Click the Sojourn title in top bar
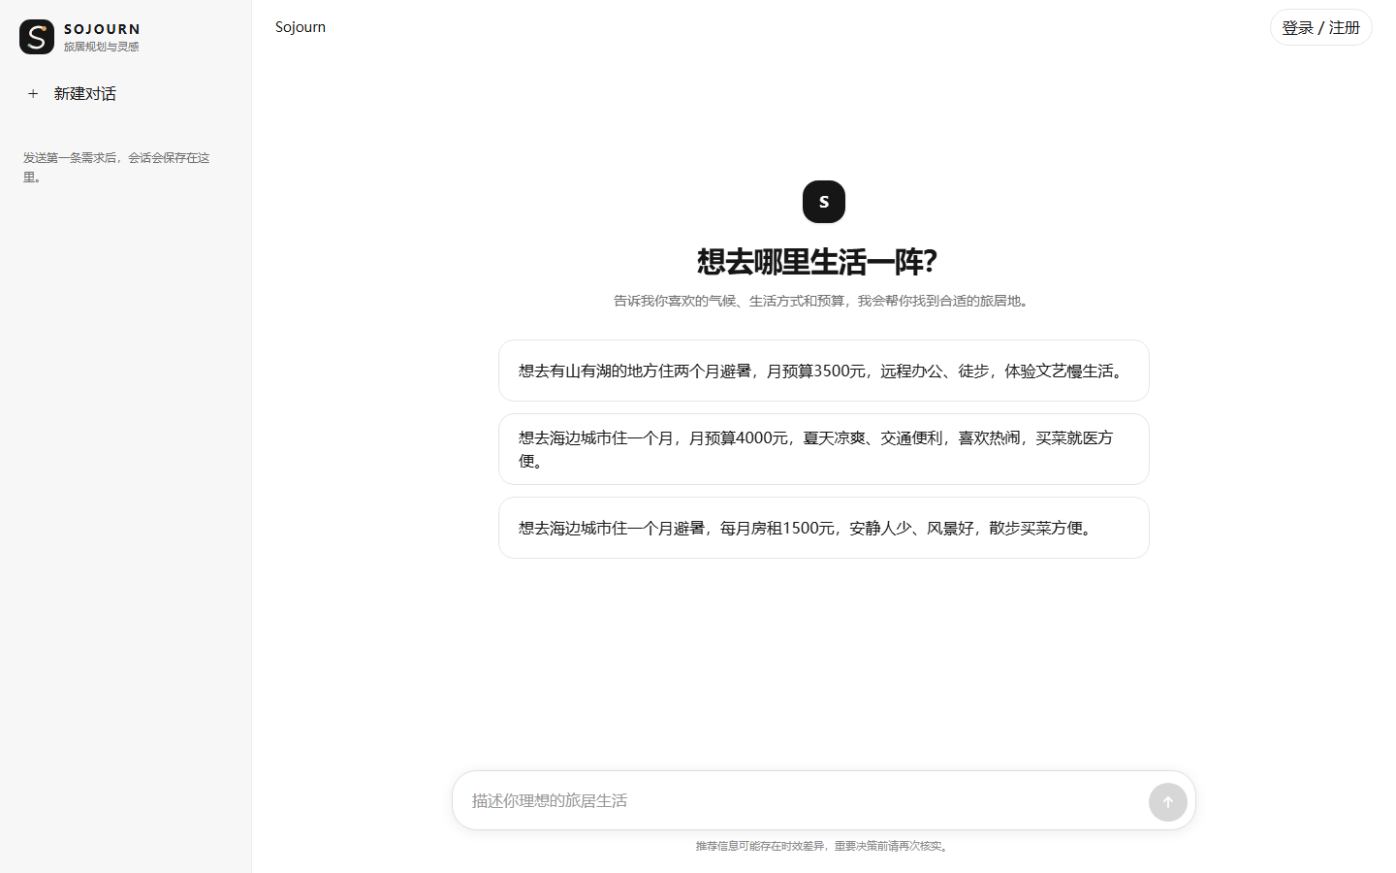1396x873 pixels. pyautogui.click(x=301, y=27)
